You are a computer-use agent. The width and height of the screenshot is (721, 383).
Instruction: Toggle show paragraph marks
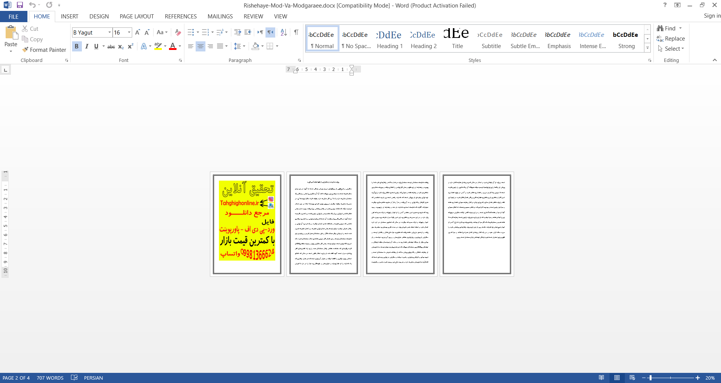coord(296,33)
